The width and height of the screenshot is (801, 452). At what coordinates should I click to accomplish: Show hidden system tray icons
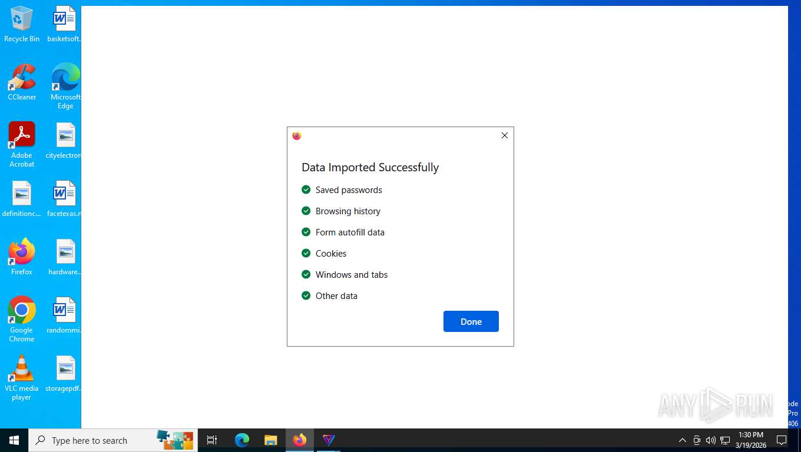(682, 440)
